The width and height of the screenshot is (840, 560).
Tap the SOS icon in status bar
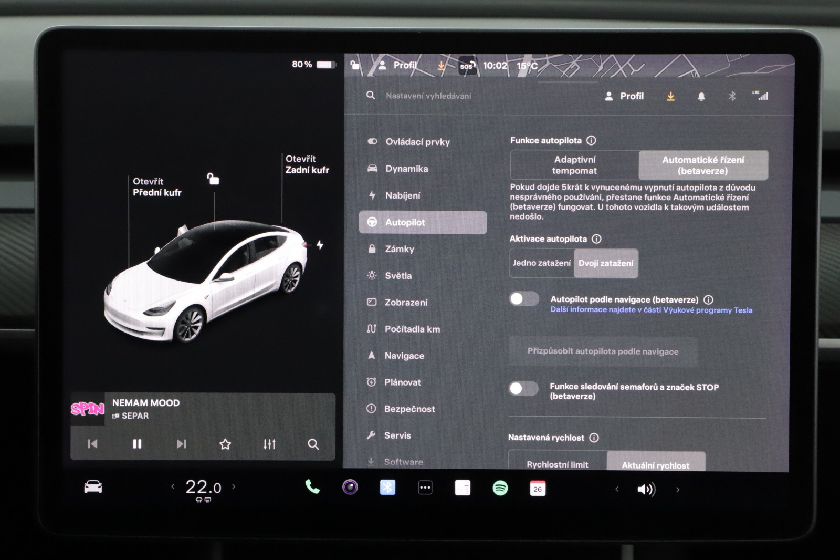click(467, 66)
